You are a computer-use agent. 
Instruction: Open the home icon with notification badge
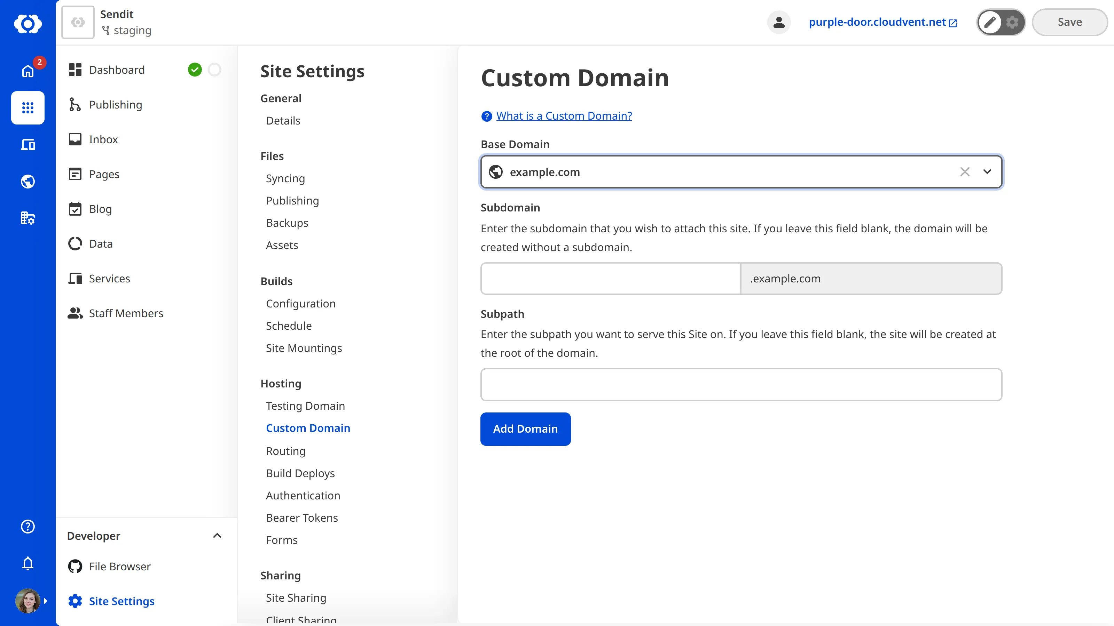coord(28,71)
